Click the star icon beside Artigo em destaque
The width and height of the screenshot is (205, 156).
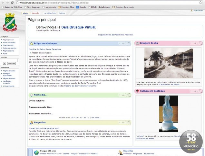click(x=32, y=43)
